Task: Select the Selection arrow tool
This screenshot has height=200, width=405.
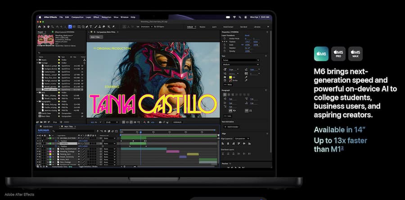Action: (45, 27)
